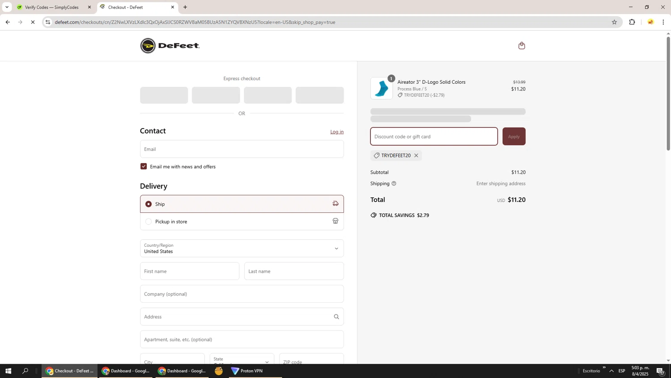Open the Windows Start menu

[x=8, y=371]
